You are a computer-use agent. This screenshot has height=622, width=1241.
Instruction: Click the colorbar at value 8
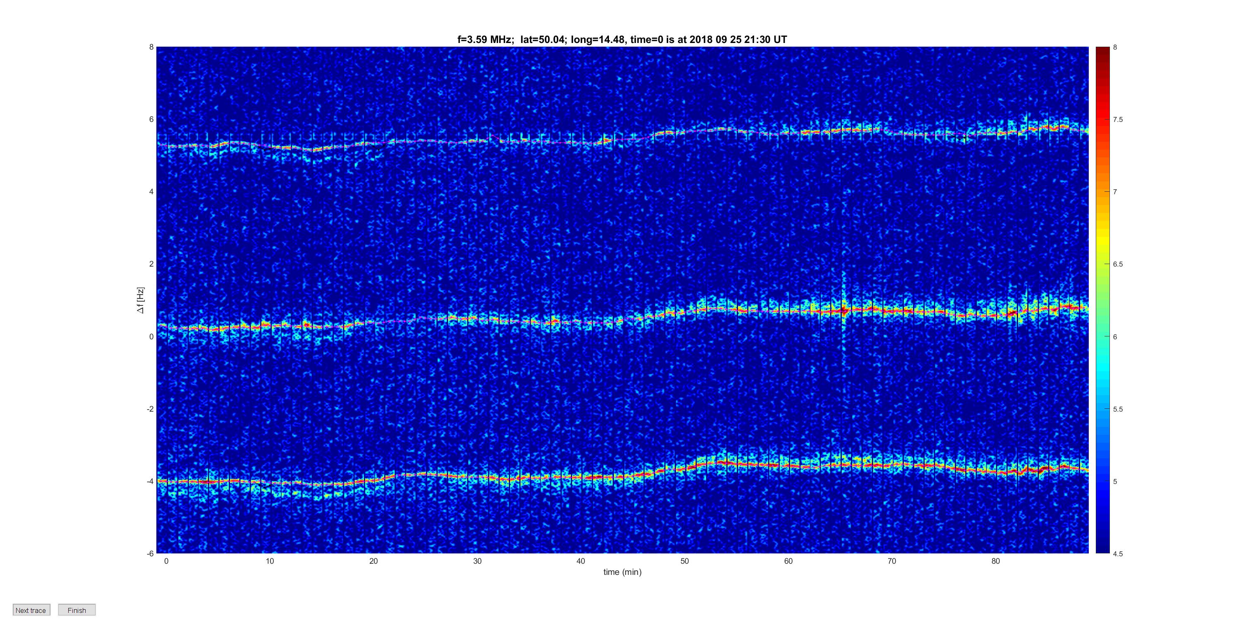point(1102,48)
